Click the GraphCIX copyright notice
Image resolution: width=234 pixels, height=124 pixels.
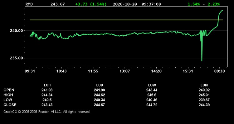point(47,112)
